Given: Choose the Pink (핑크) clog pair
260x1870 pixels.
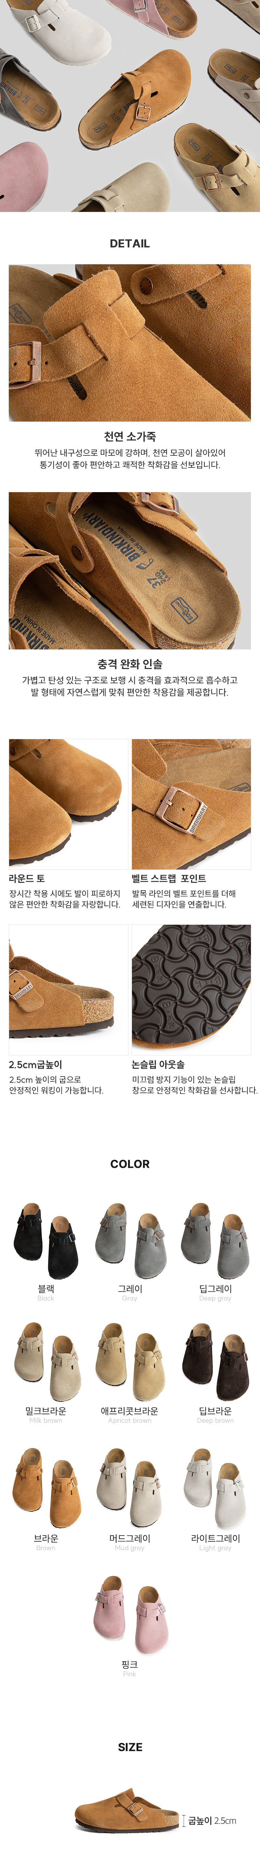Looking at the screenshot, I should [130, 1615].
